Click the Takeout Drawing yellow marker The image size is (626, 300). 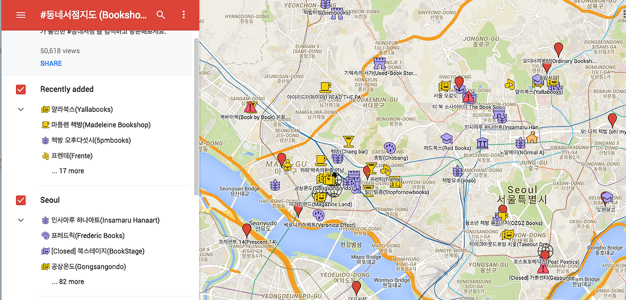[508, 235]
